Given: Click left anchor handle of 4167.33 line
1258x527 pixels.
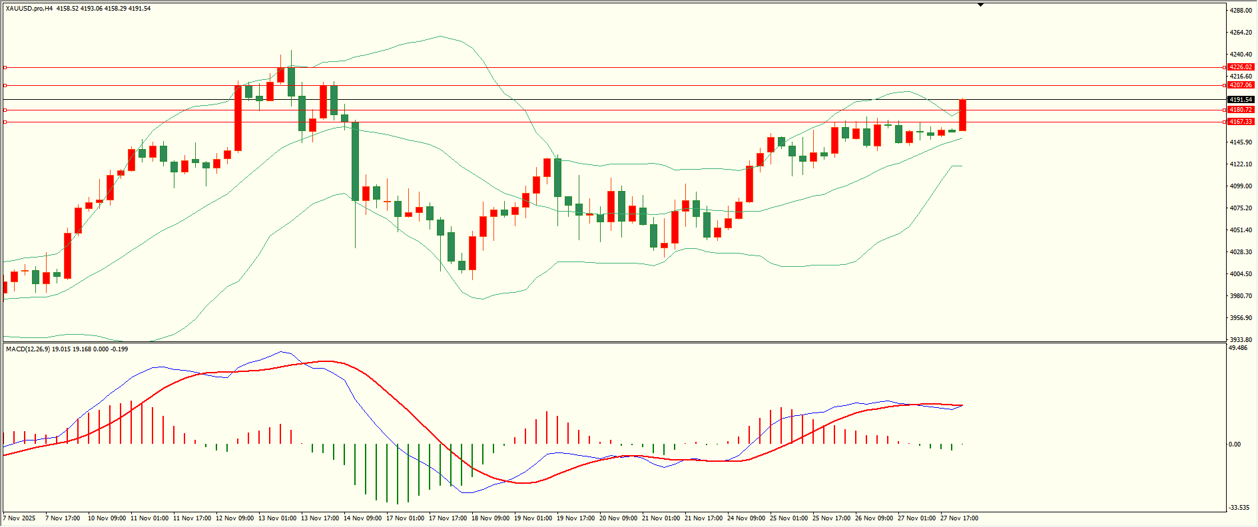Looking at the screenshot, I should 5,122.
